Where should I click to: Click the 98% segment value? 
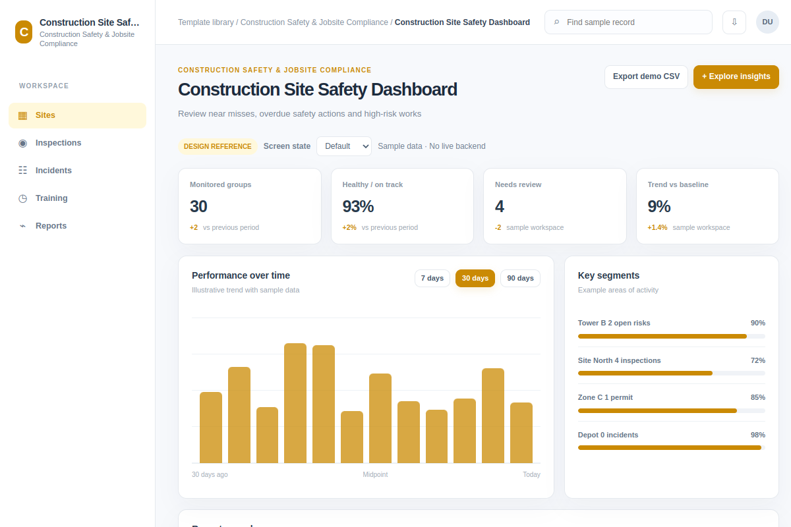pyautogui.click(x=758, y=435)
